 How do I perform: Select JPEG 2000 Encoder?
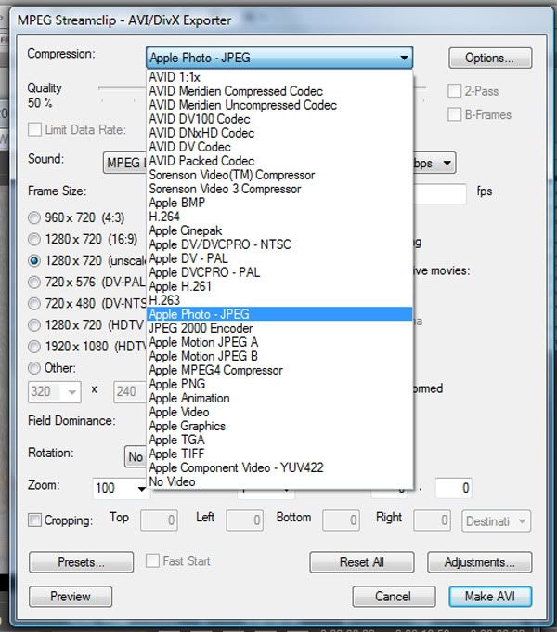[279, 328]
